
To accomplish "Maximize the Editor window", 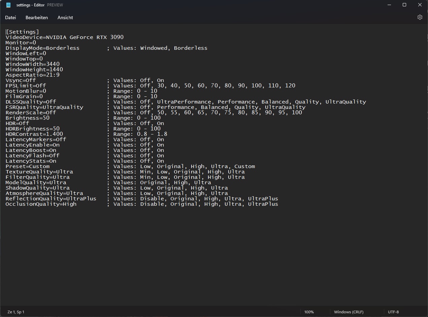I will point(404,5).
